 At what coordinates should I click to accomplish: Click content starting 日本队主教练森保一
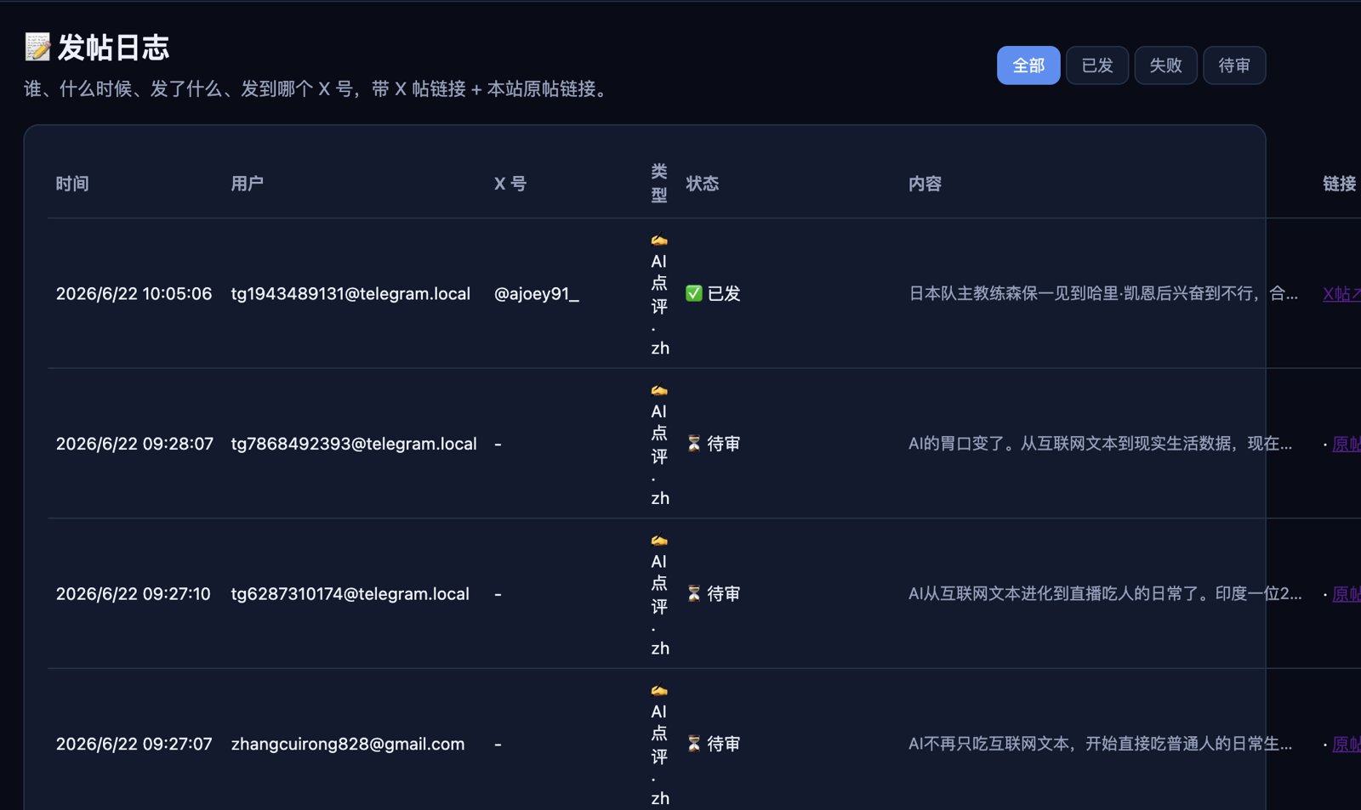(1103, 293)
